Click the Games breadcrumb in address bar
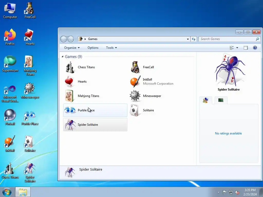Image resolution: width=263 pixels, height=197 pixels. [93, 39]
